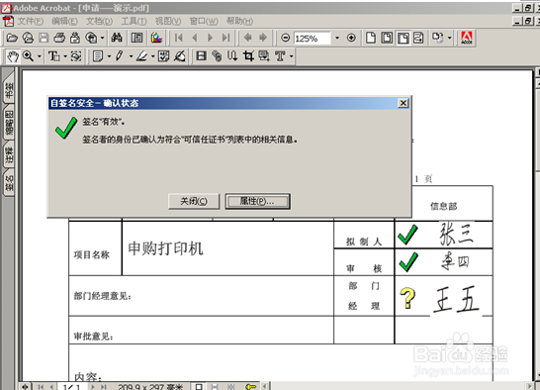Expand the rotate view dropdown arrow

tap(449, 38)
